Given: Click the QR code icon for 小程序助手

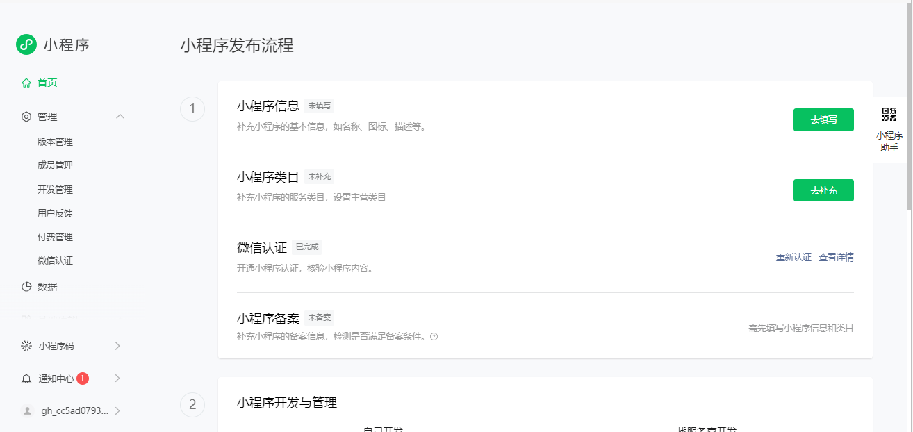Looking at the screenshot, I should [x=889, y=115].
